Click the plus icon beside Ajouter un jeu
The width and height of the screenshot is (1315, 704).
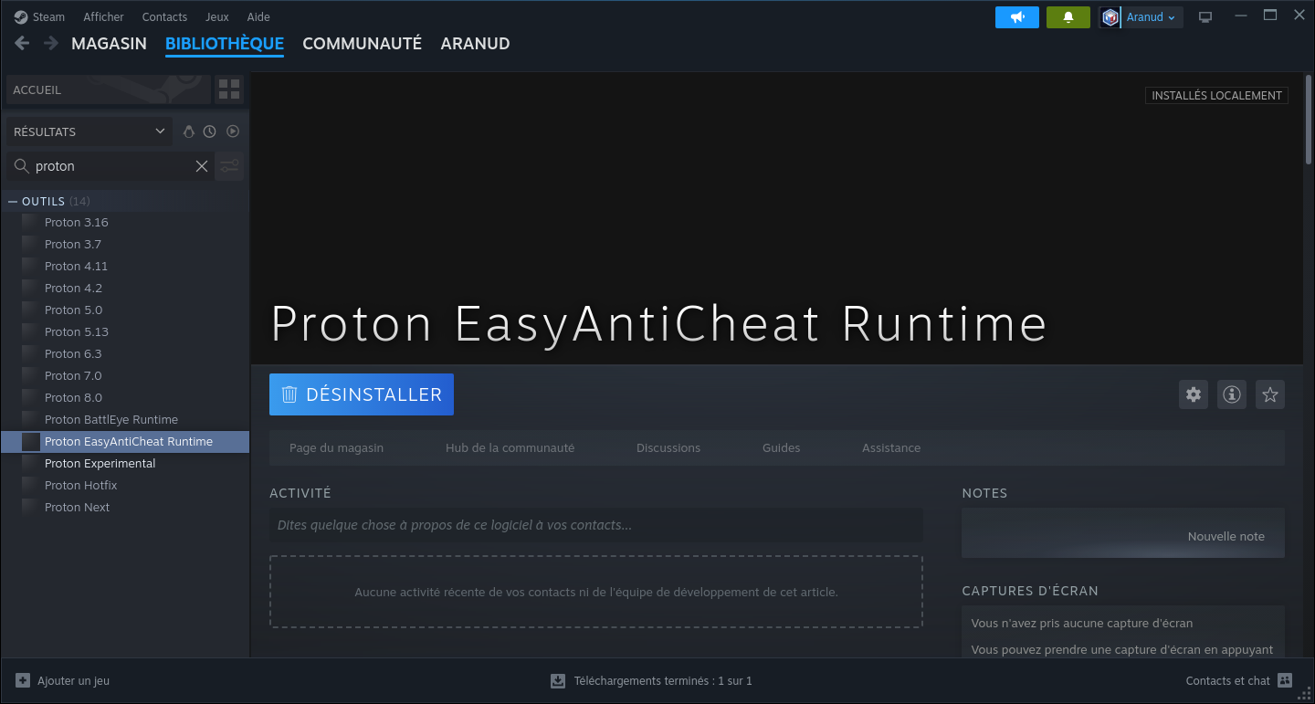[x=23, y=680]
